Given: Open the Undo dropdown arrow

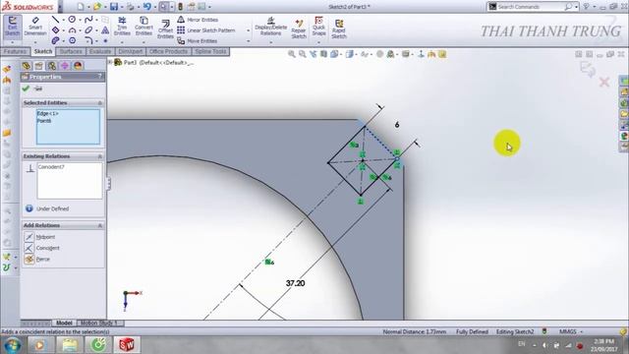Looking at the screenshot, I should tap(154, 7).
